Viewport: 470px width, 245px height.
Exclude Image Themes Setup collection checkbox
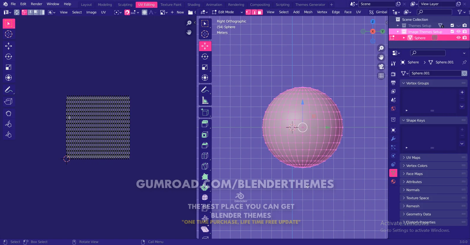click(x=452, y=32)
